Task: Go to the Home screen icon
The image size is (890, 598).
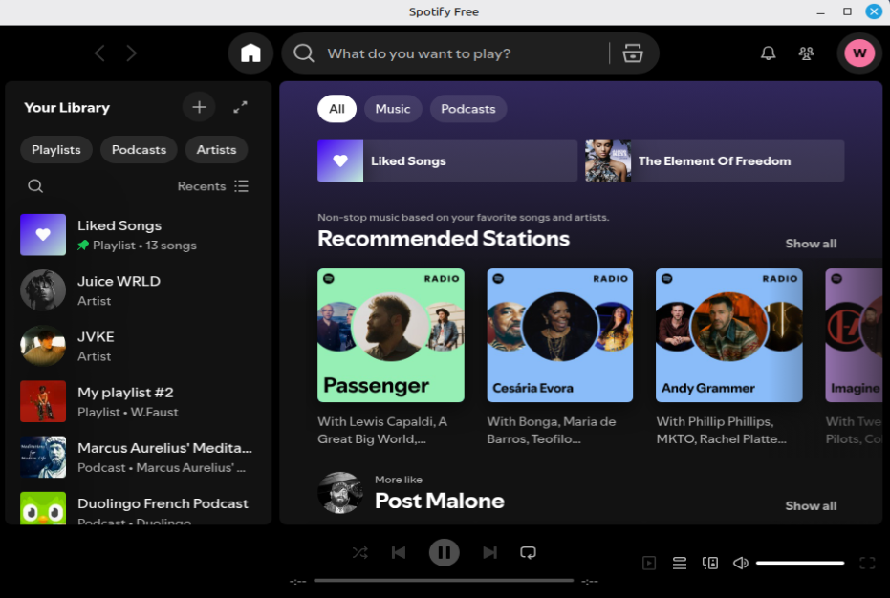Action: [250, 53]
